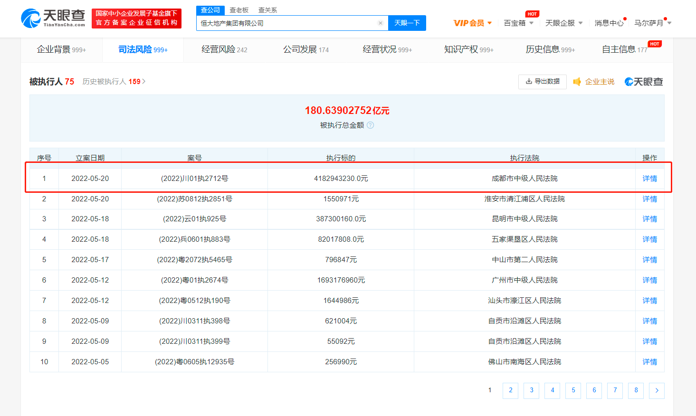
Task: Open 详情 for case 苏0812执2851号
Action: (649, 199)
